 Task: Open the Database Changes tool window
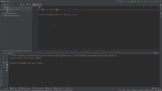coord(25,88)
